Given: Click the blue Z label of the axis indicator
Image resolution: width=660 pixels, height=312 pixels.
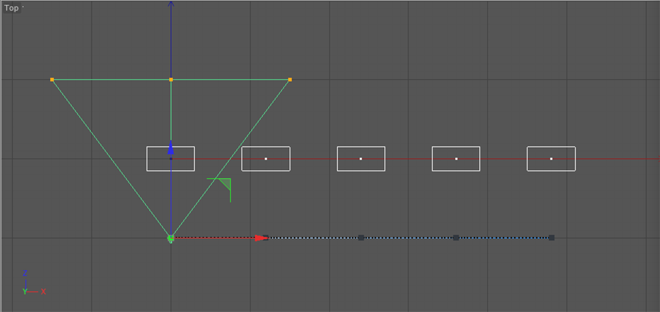Looking at the screenshot, I should coord(25,273).
